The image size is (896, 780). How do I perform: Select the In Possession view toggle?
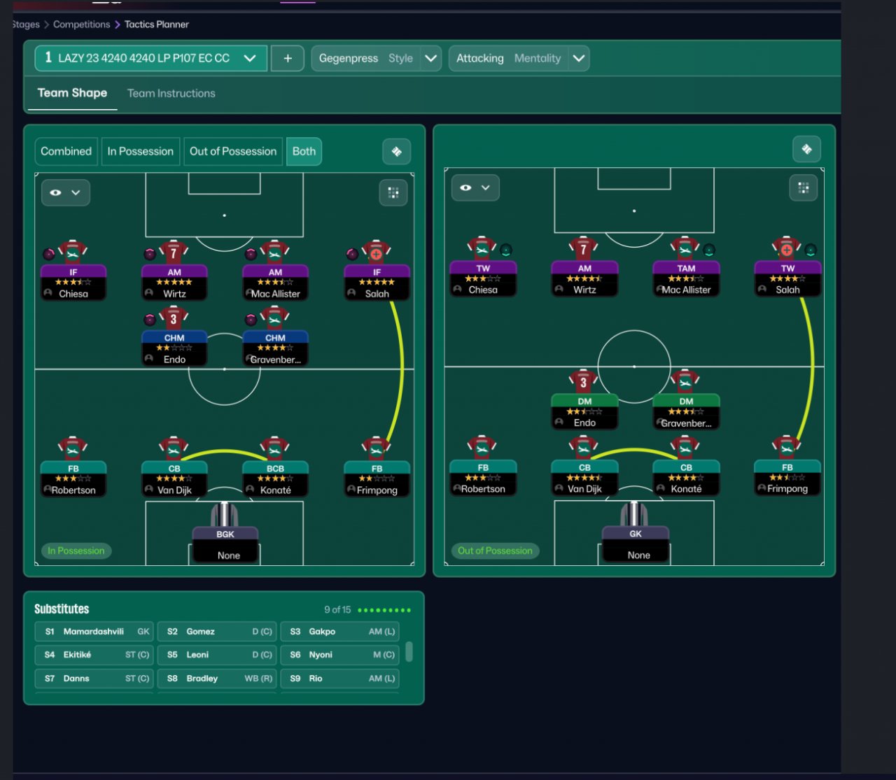(141, 151)
